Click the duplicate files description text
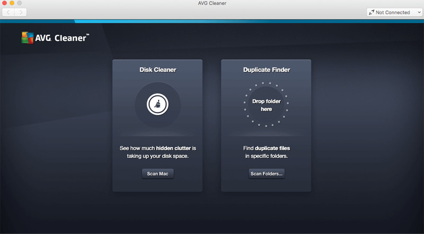Image resolution: width=424 pixels, height=234 pixels. coord(266,152)
